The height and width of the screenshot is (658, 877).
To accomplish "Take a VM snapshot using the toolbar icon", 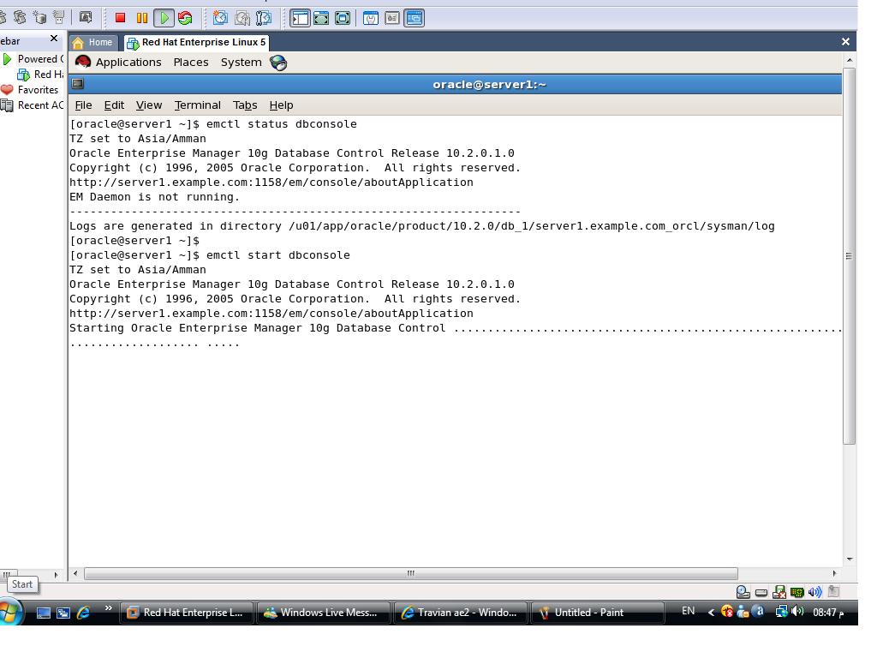I will [x=220, y=17].
